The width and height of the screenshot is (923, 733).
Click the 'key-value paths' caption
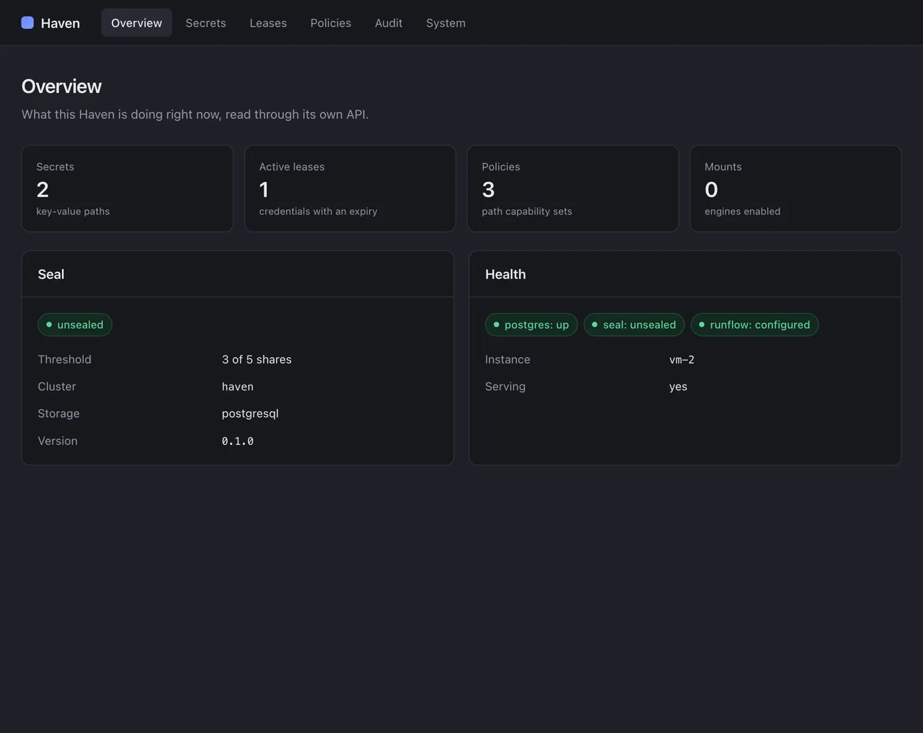click(x=73, y=212)
